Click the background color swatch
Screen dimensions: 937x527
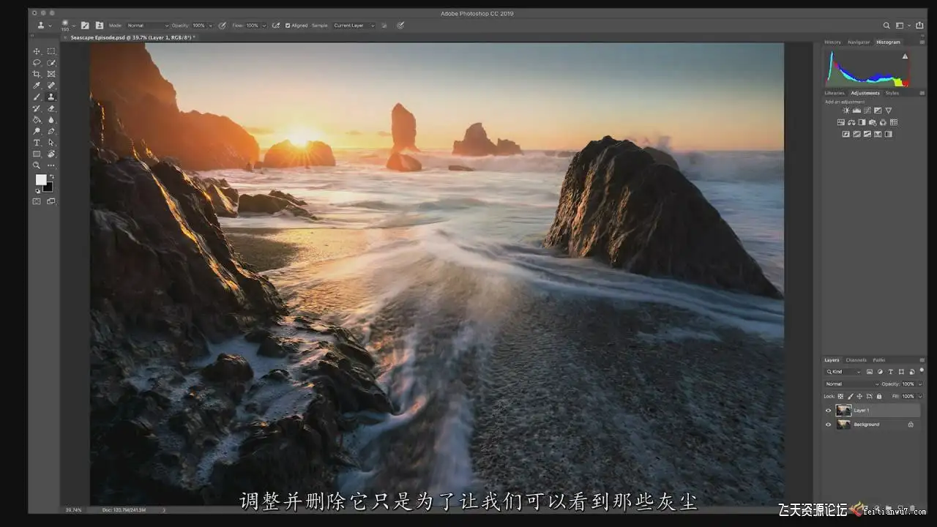[48, 187]
